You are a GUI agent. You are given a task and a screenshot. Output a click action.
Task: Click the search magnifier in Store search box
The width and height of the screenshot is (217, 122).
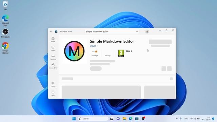click(137, 32)
